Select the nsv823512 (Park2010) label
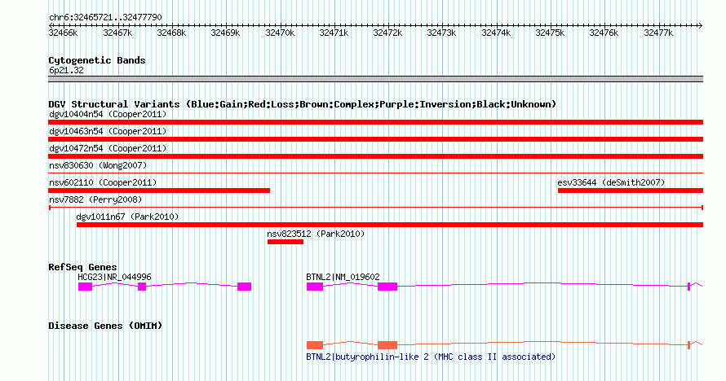This screenshot has height=381, width=726. click(x=316, y=234)
